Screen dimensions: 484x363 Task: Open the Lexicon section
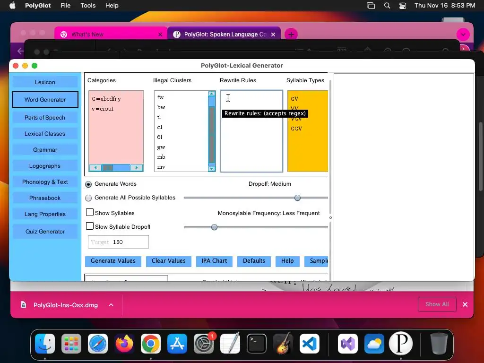pyautogui.click(x=45, y=82)
